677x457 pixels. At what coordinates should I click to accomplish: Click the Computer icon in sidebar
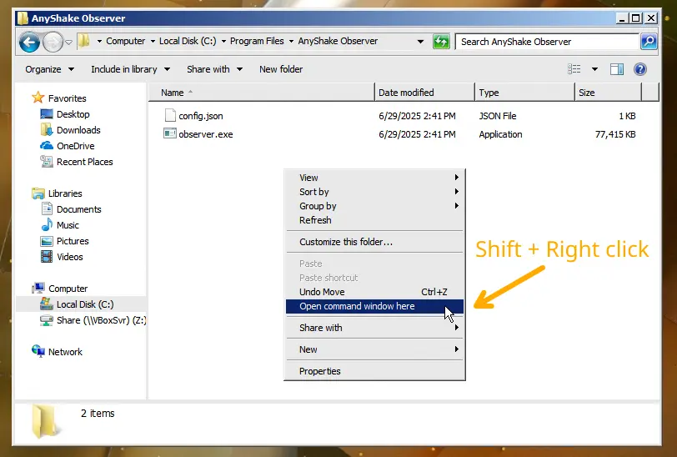[38, 288]
